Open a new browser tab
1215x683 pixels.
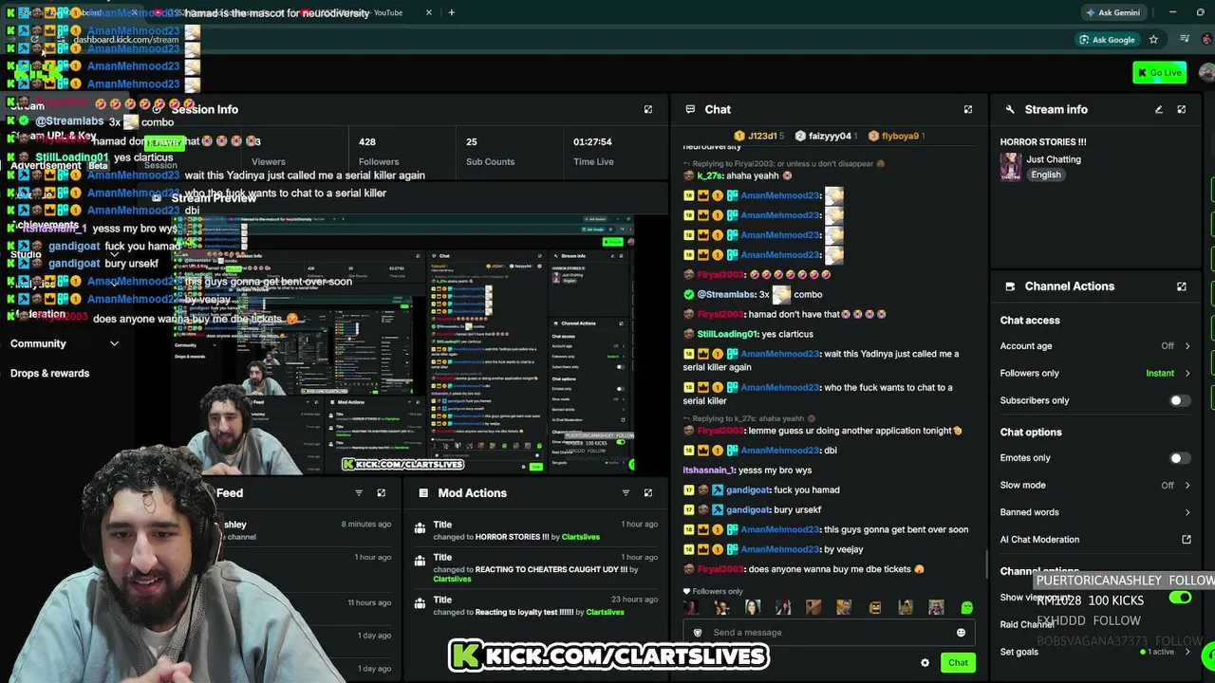452,12
